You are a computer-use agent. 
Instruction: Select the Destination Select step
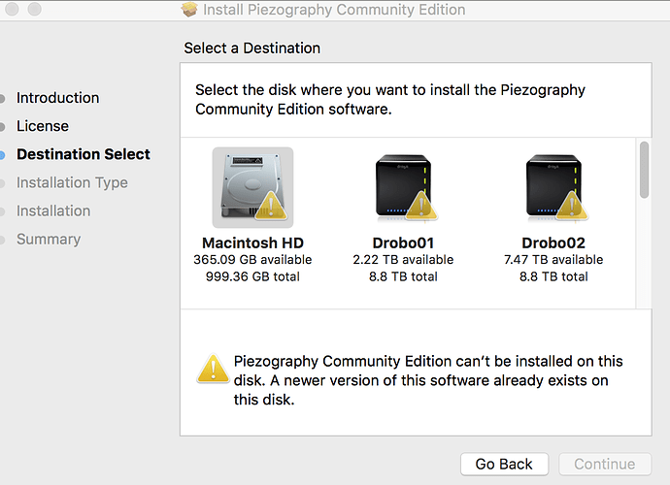84,154
